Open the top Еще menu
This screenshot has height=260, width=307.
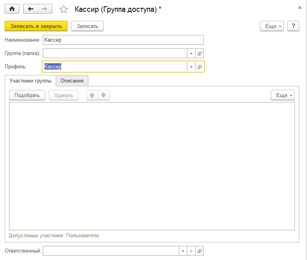272,26
